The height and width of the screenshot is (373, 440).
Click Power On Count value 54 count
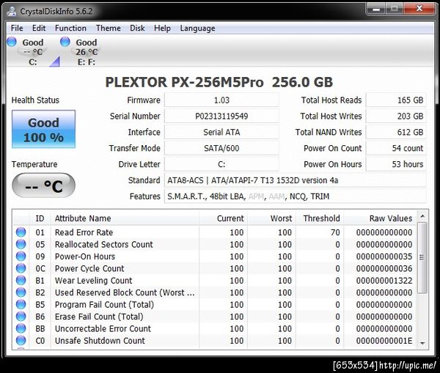click(x=396, y=148)
